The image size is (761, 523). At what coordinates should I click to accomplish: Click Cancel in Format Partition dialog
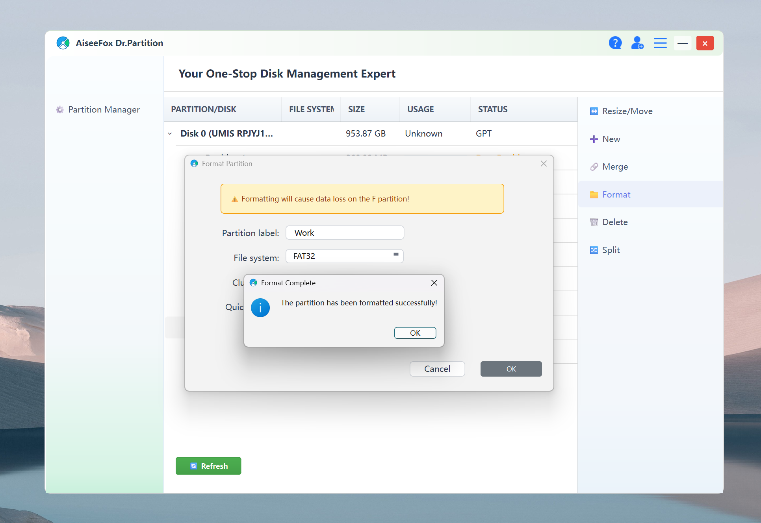pyautogui.click(x=437, y=369)
